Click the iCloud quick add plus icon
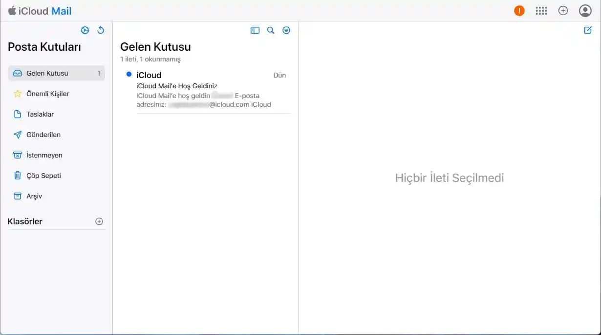 563,10
